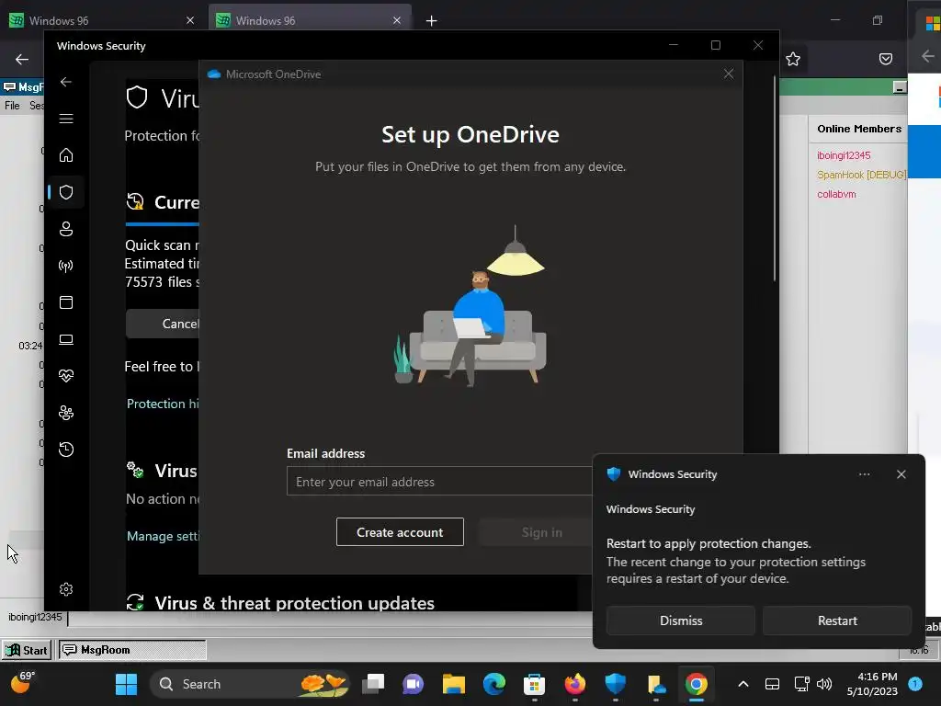Open Firewall & network protection icon
Viewport: 941px width, 706px height.
66,266
